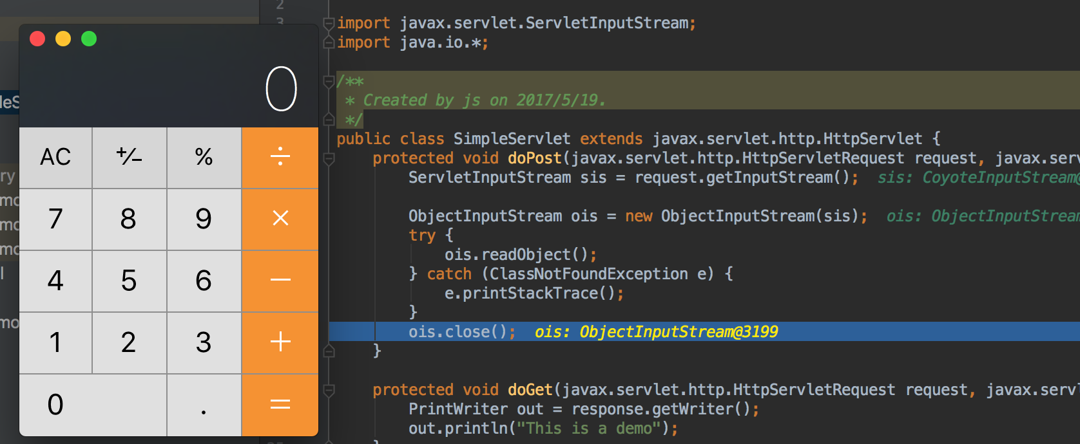Viewport: 1080px width, 444px height.
Task: Collapse the import block fold marker at ServletInputStream
Action: point(329,24)
